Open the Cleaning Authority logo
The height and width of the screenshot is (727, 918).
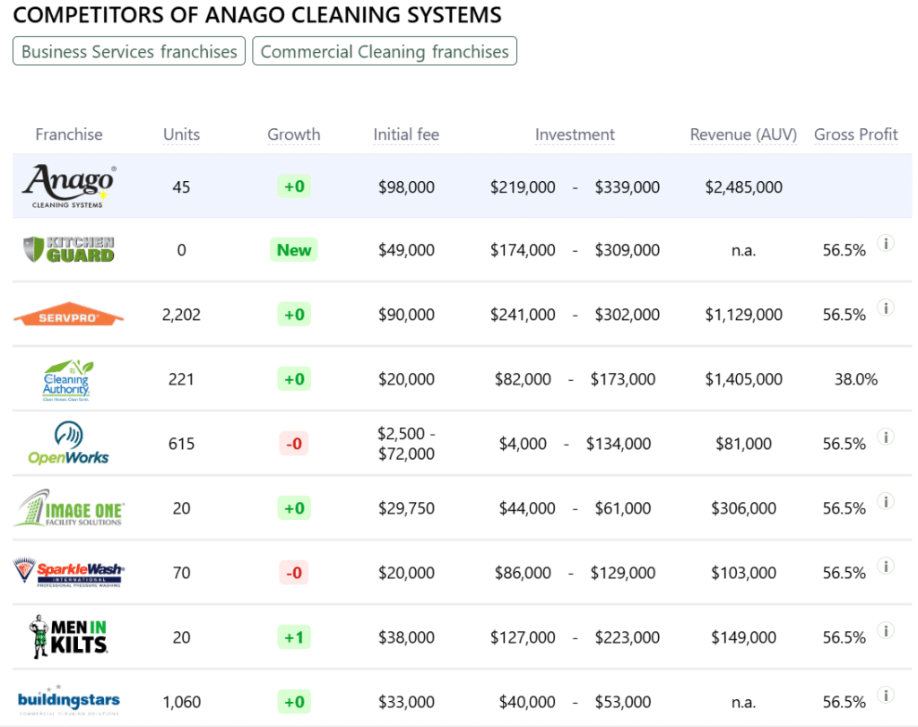68,379
